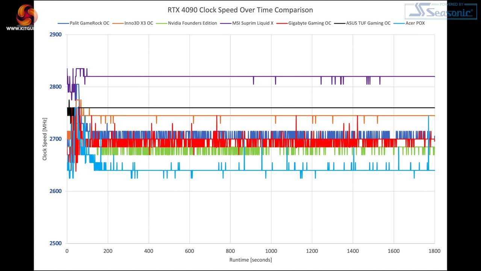481x271 pixels.
Task: Select the MSI Suprim Liquid X legend entry
Action: [x=247, y=23]
